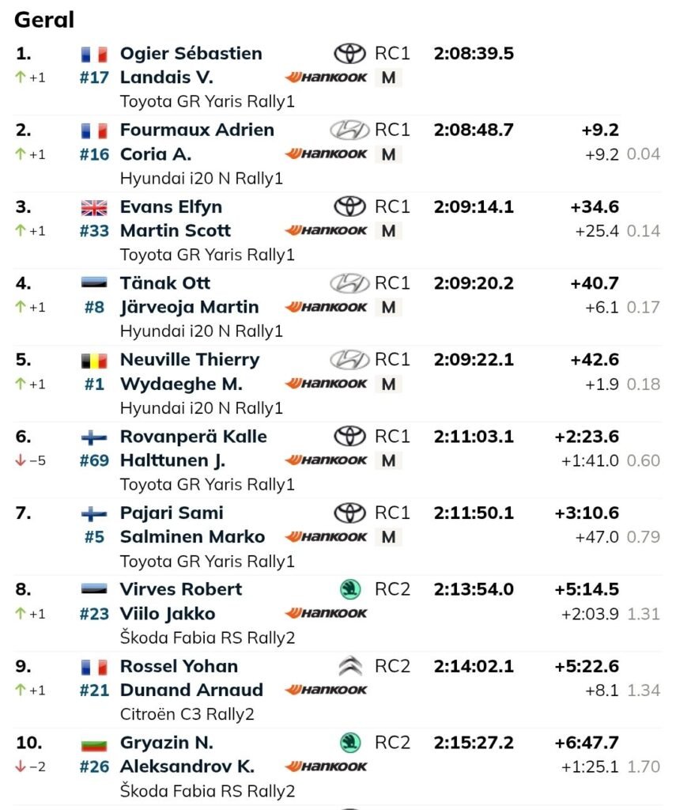Click car number #69

[x=94, y=460]
